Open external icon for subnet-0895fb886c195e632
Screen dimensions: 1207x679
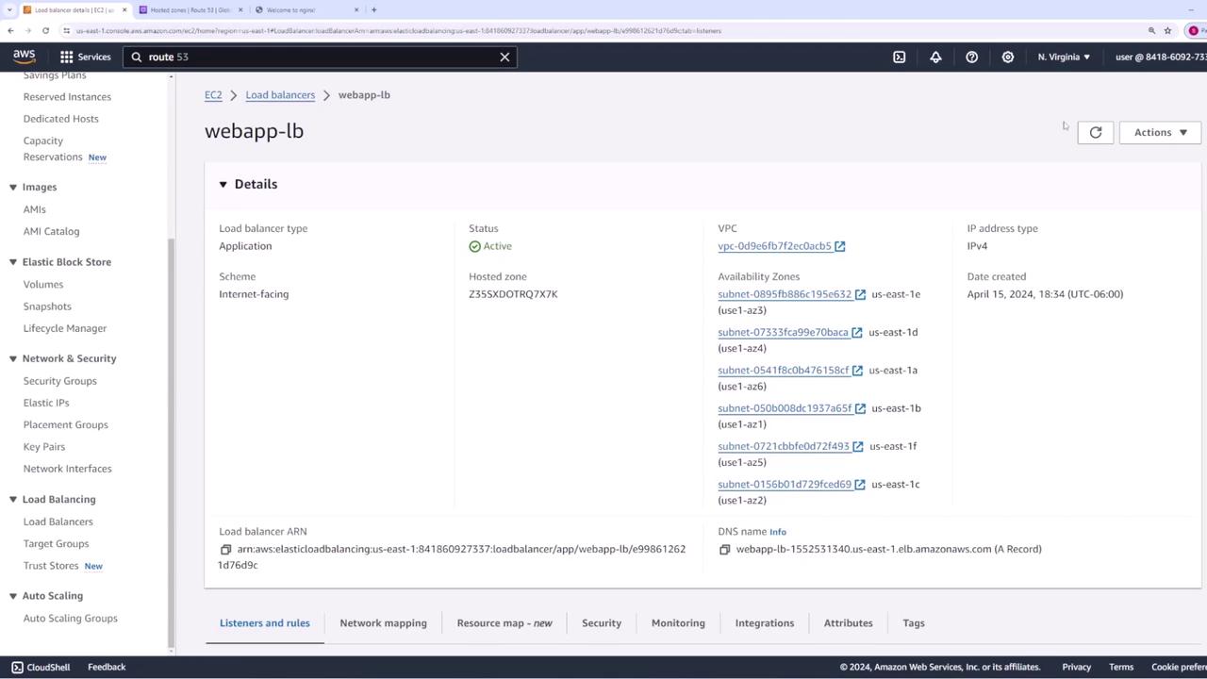click(860, 294)
